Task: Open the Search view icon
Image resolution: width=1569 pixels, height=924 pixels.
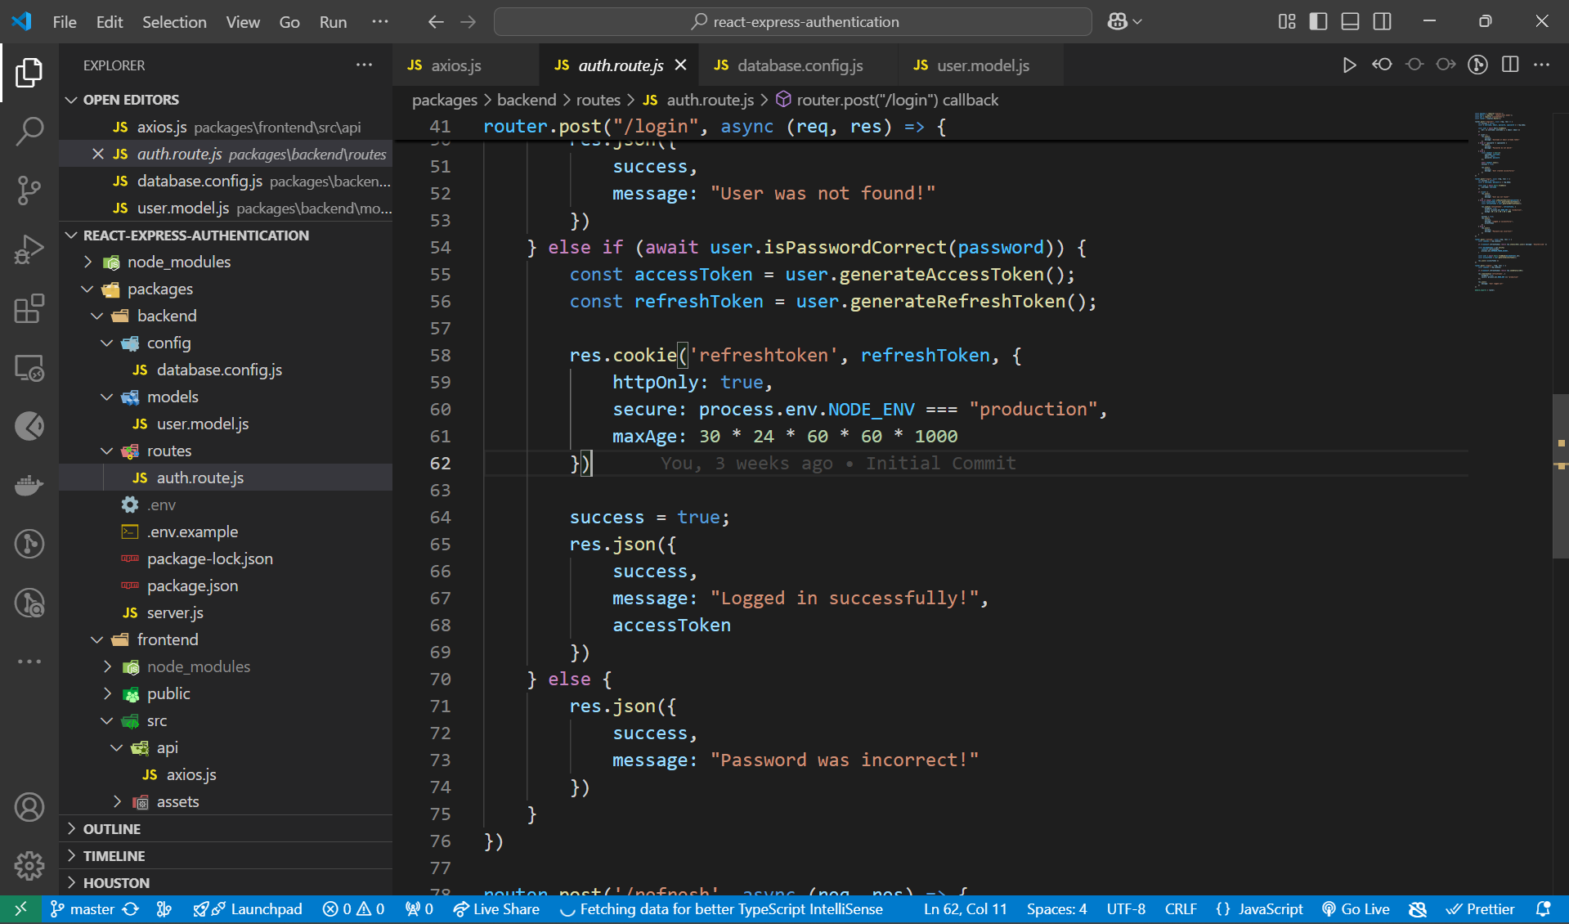Action: tap(29, 131)
